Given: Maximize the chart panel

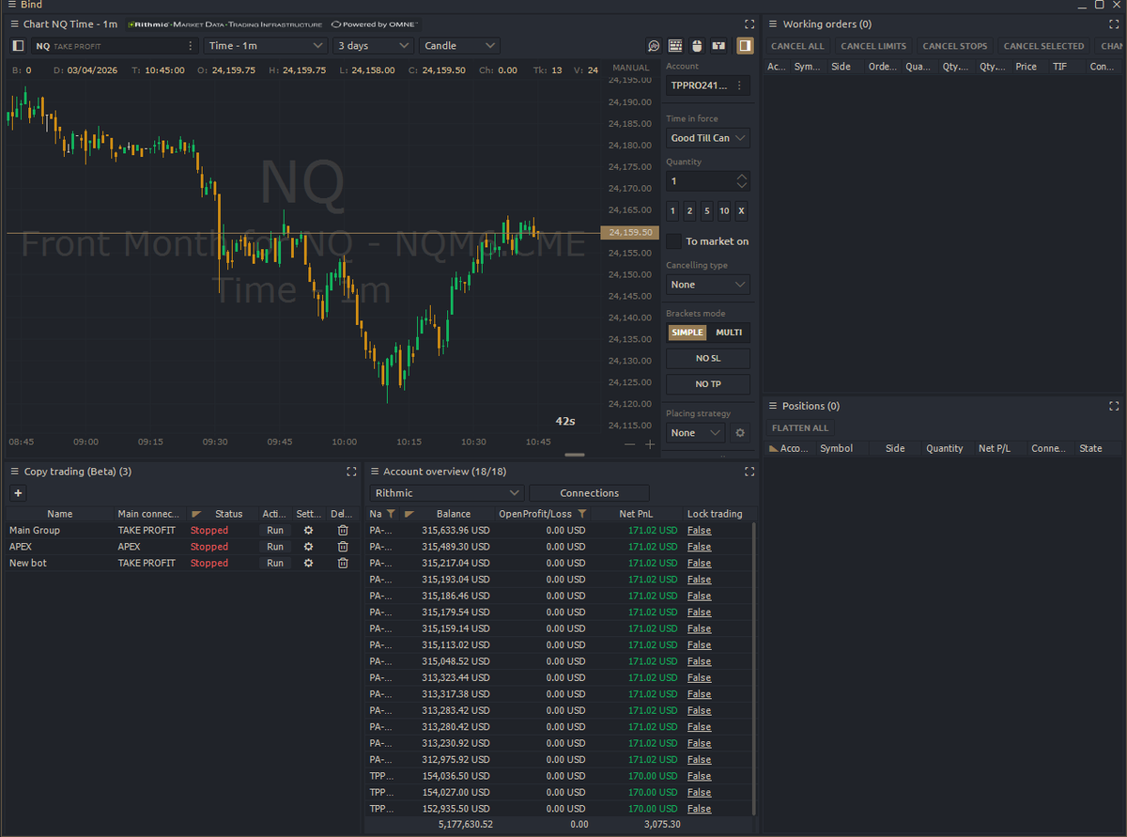Looking at the screenshot, I should coord(749,23).
